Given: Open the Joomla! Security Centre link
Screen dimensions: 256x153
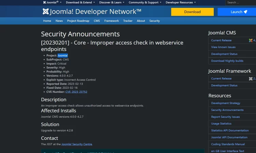Looking at the screenshot, I should [x=77, y=144].
